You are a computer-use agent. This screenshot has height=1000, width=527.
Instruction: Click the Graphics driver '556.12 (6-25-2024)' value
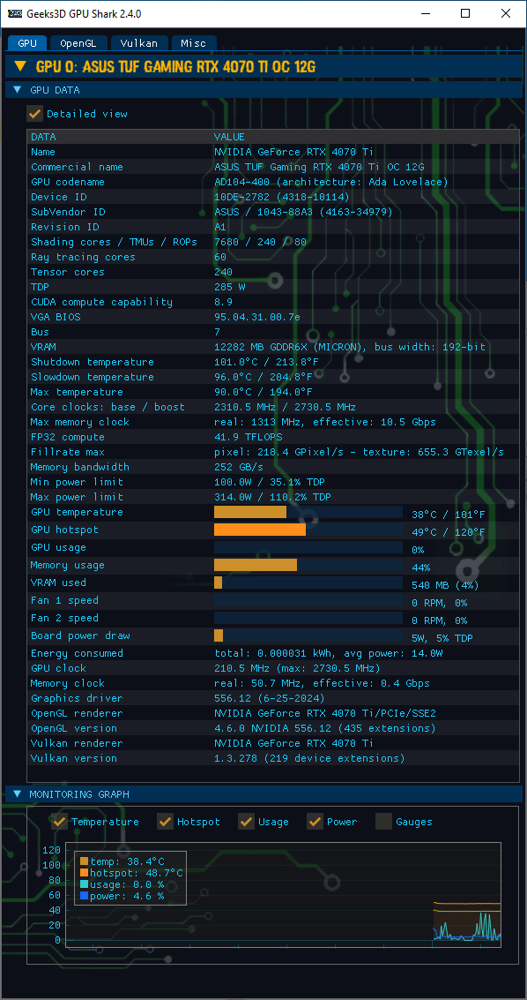[270, 698]
